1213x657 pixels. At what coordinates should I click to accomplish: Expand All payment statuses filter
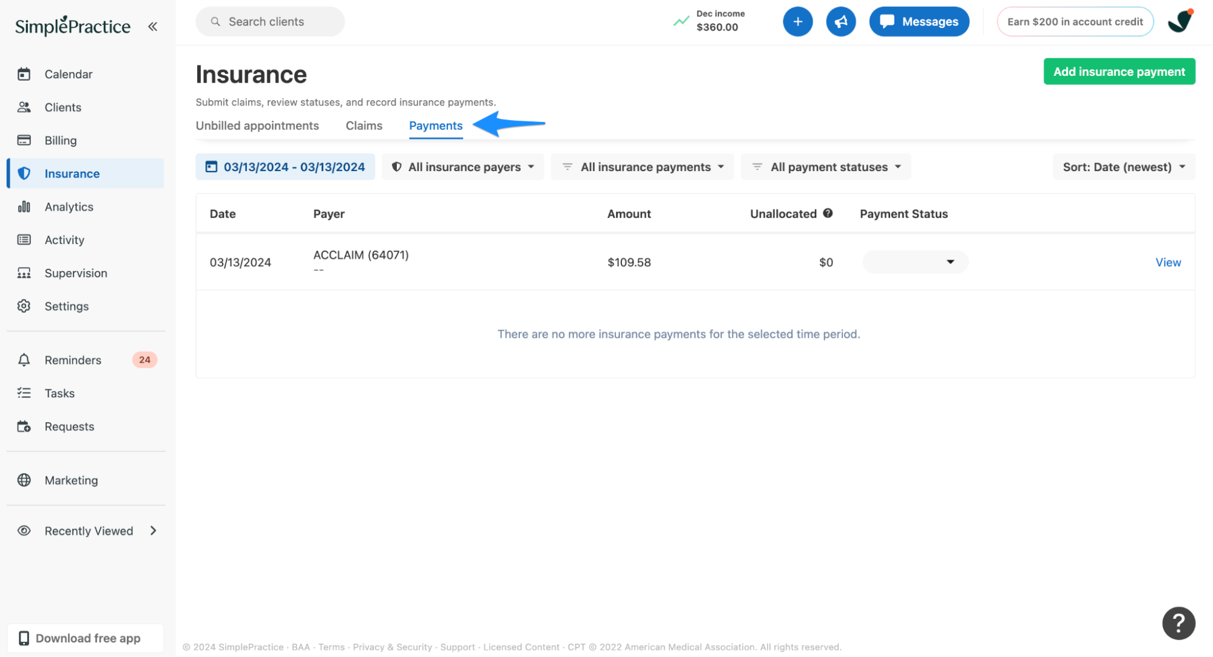click(x=826, y=167)
